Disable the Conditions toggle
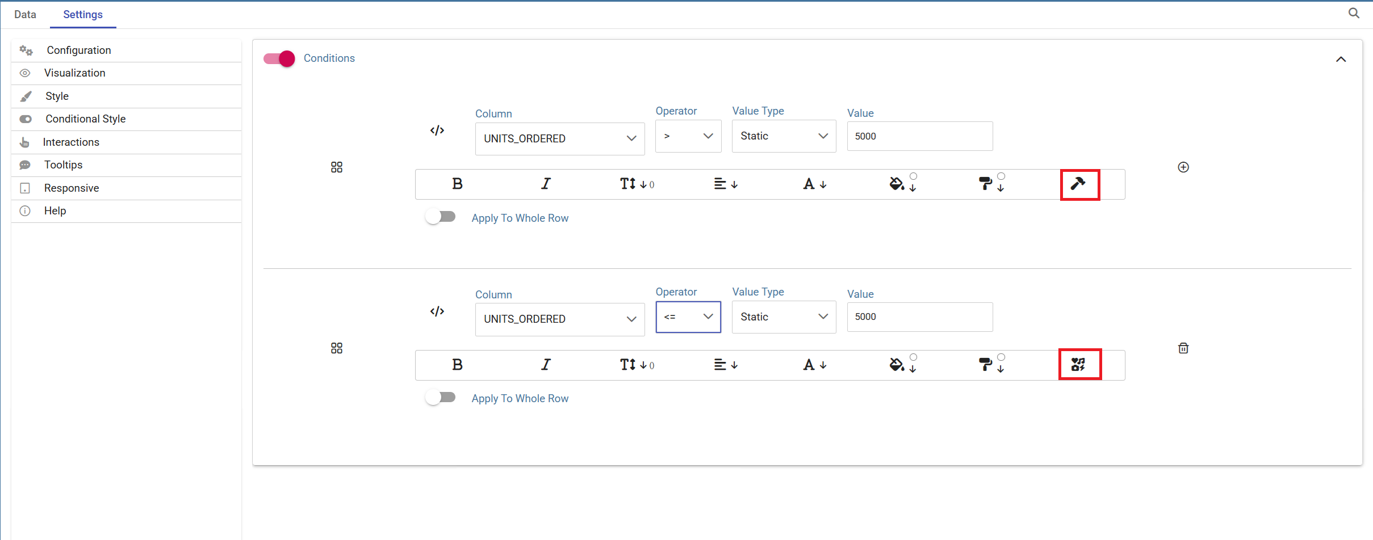The height and width of the screenshot is (540, 1373). coord(279,58)
